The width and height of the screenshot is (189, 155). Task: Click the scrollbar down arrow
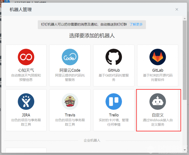coord(185,150)
